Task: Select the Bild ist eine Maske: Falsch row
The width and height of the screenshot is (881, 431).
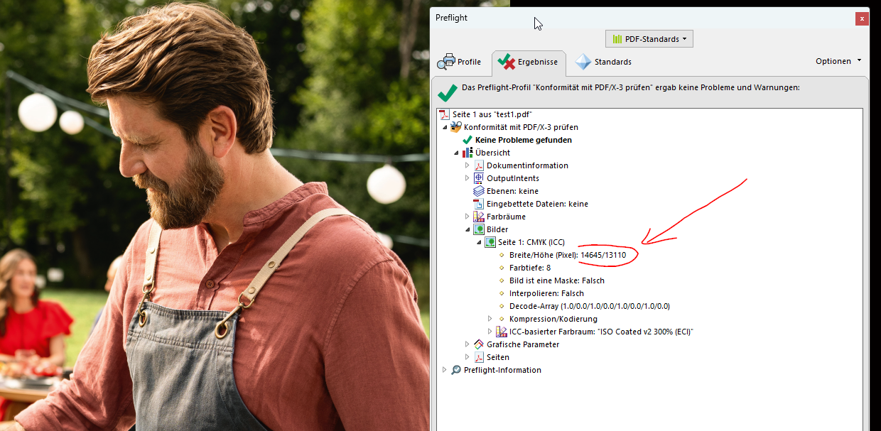Action: point(557,280)
